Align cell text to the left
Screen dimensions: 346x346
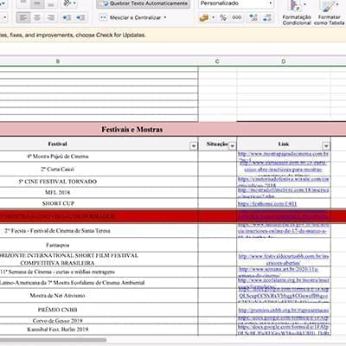click(x=23, y=18)
